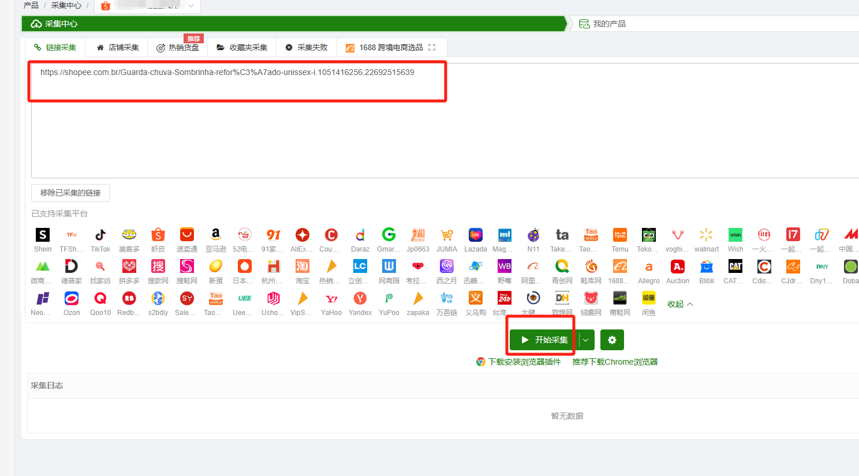Screen dimensions: 859x476
Task: Click the Allegro platform icon
Action: point(648,267)
